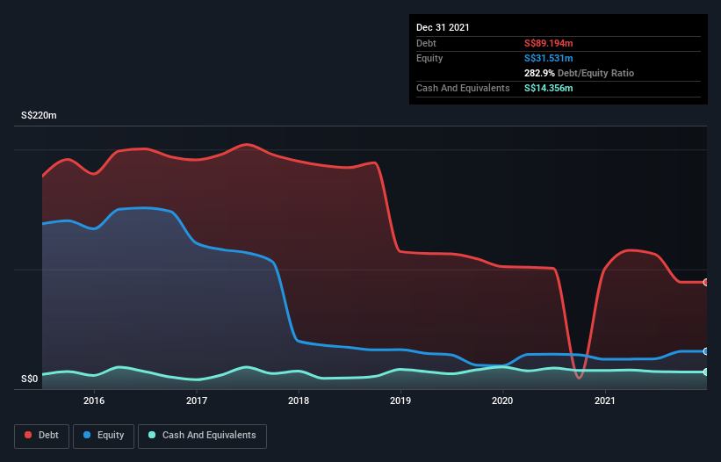Click the 282.9% Debt/Equity Ratio text
Screen dimensions: 721x462
[579, 73]
